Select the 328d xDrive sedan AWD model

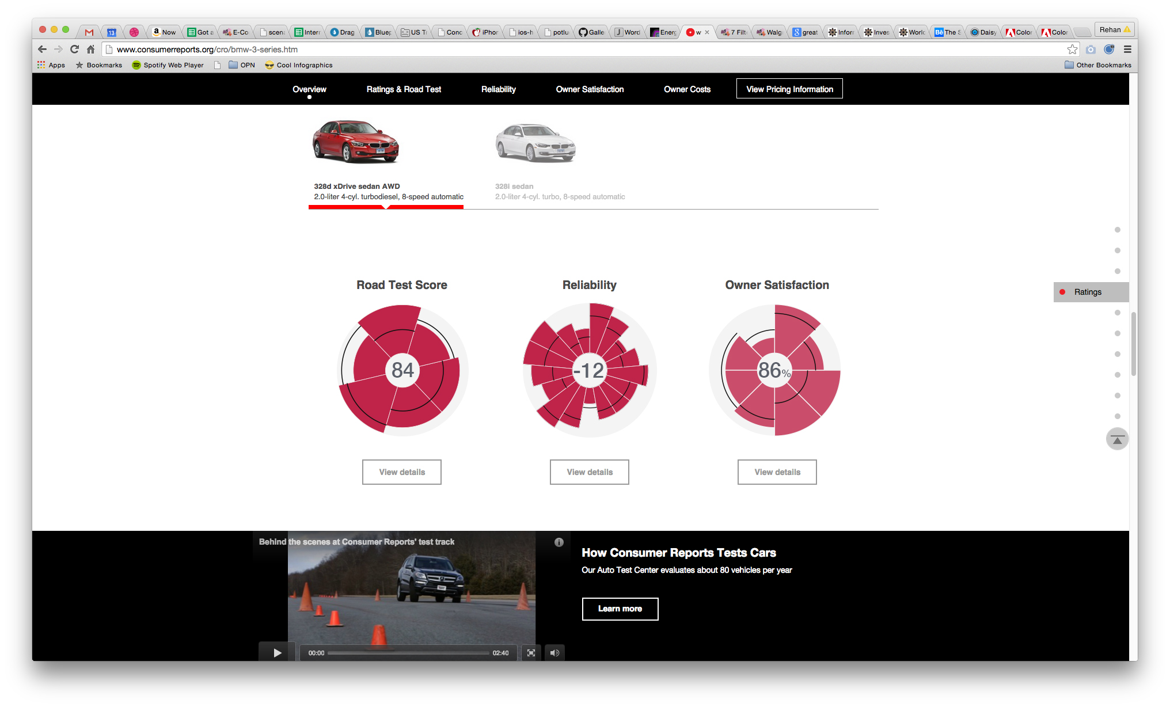pyautogui.click(x=388, y=191)
